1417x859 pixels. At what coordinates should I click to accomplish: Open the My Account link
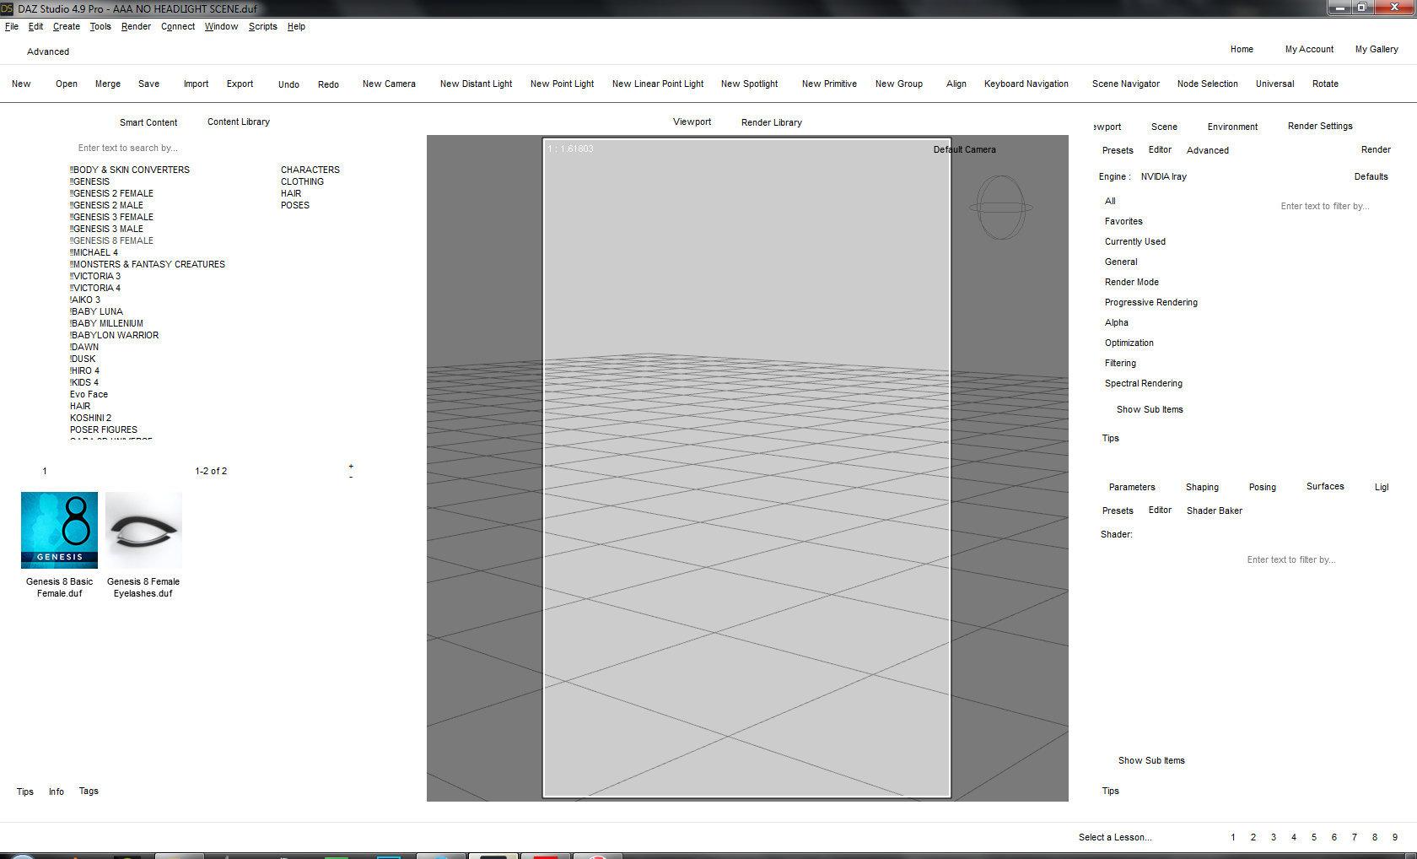click(x=1309, y=49)
